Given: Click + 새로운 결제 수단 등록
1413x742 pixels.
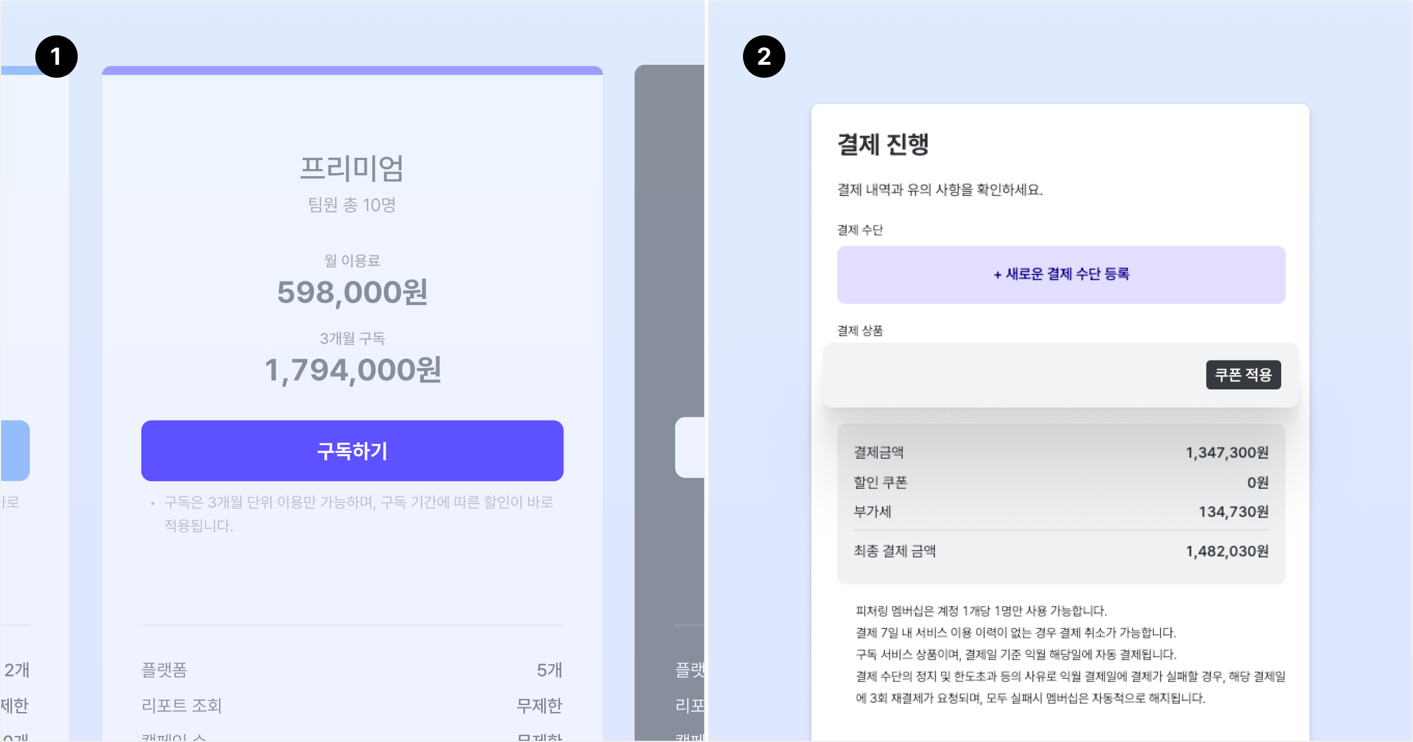Looking at the screenshot, I should pos(1061,274).
